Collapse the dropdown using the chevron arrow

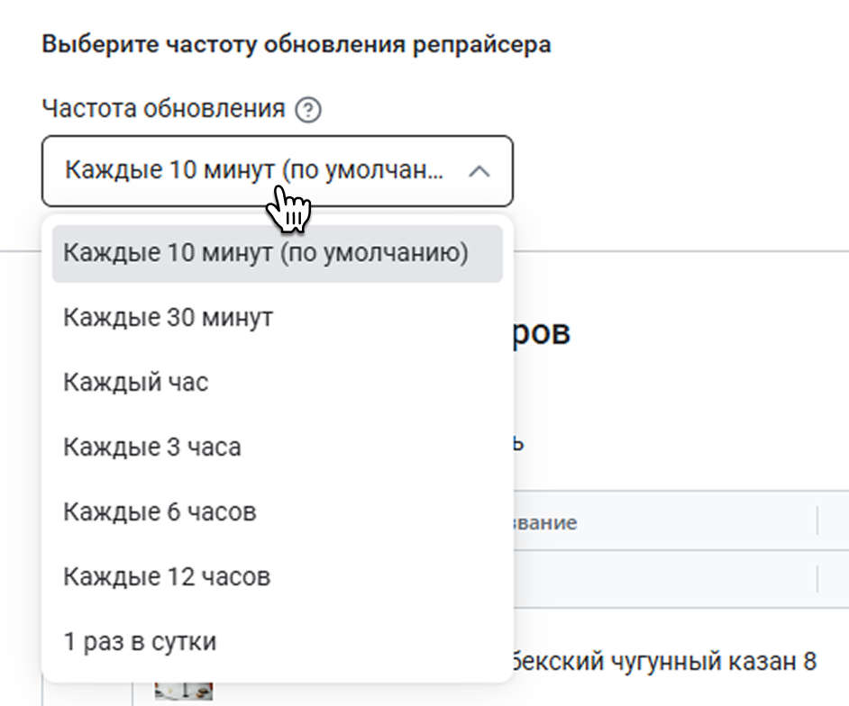[479, 171]
